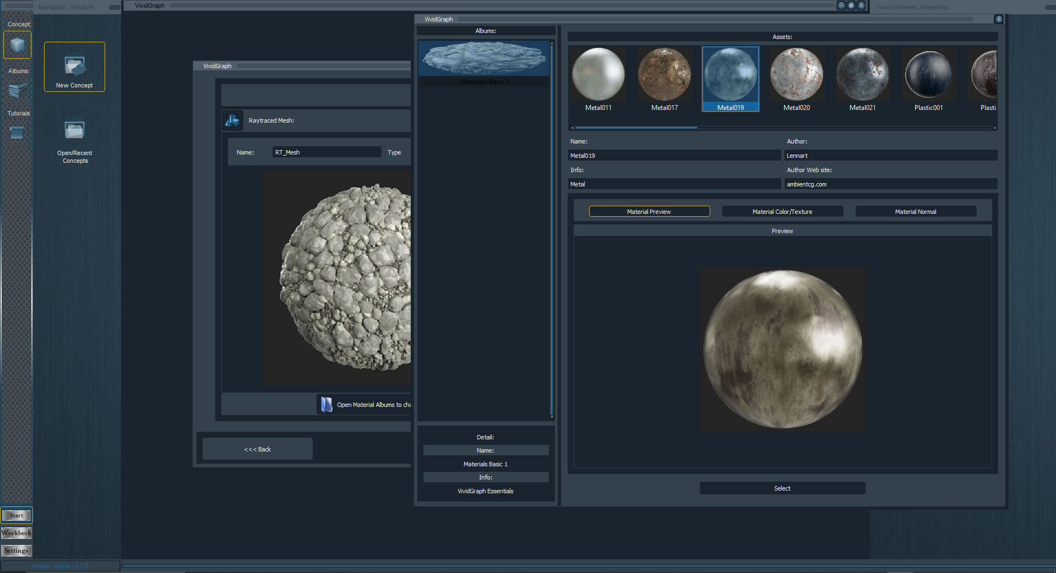Viewport: 1056px width, 573px height.
Task: Click the Raytraced Mesh icon
Action: 232,120
